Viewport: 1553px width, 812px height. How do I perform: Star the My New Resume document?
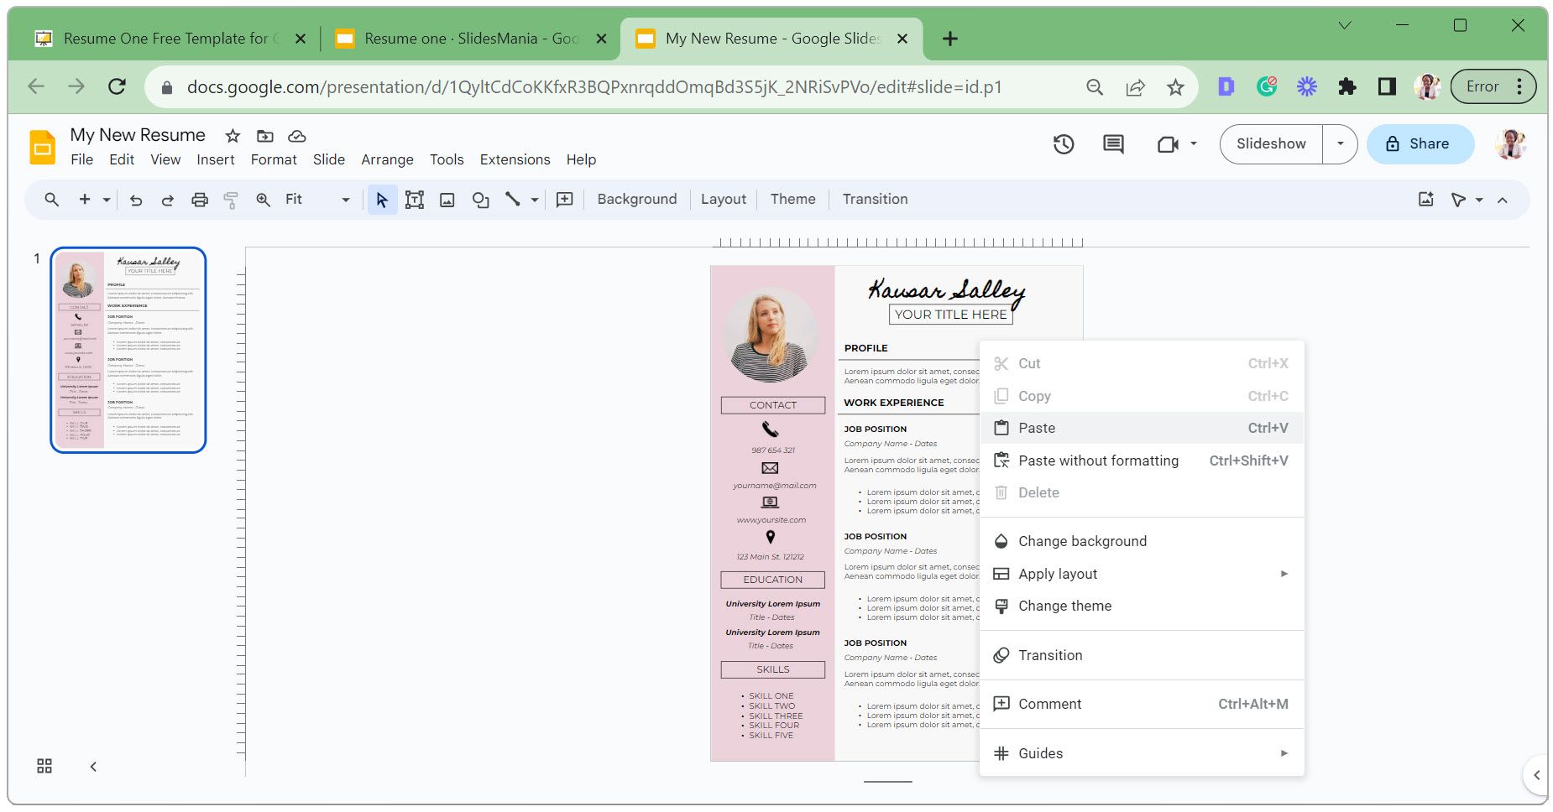tap(233, 136)
